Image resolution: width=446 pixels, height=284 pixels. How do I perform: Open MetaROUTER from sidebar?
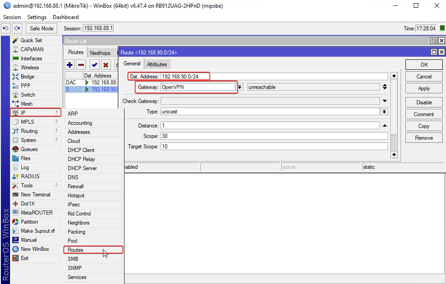pos(36,213)
